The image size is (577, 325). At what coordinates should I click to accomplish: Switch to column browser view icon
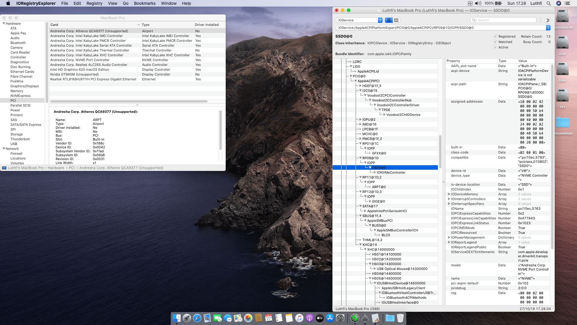pos(396,20)
